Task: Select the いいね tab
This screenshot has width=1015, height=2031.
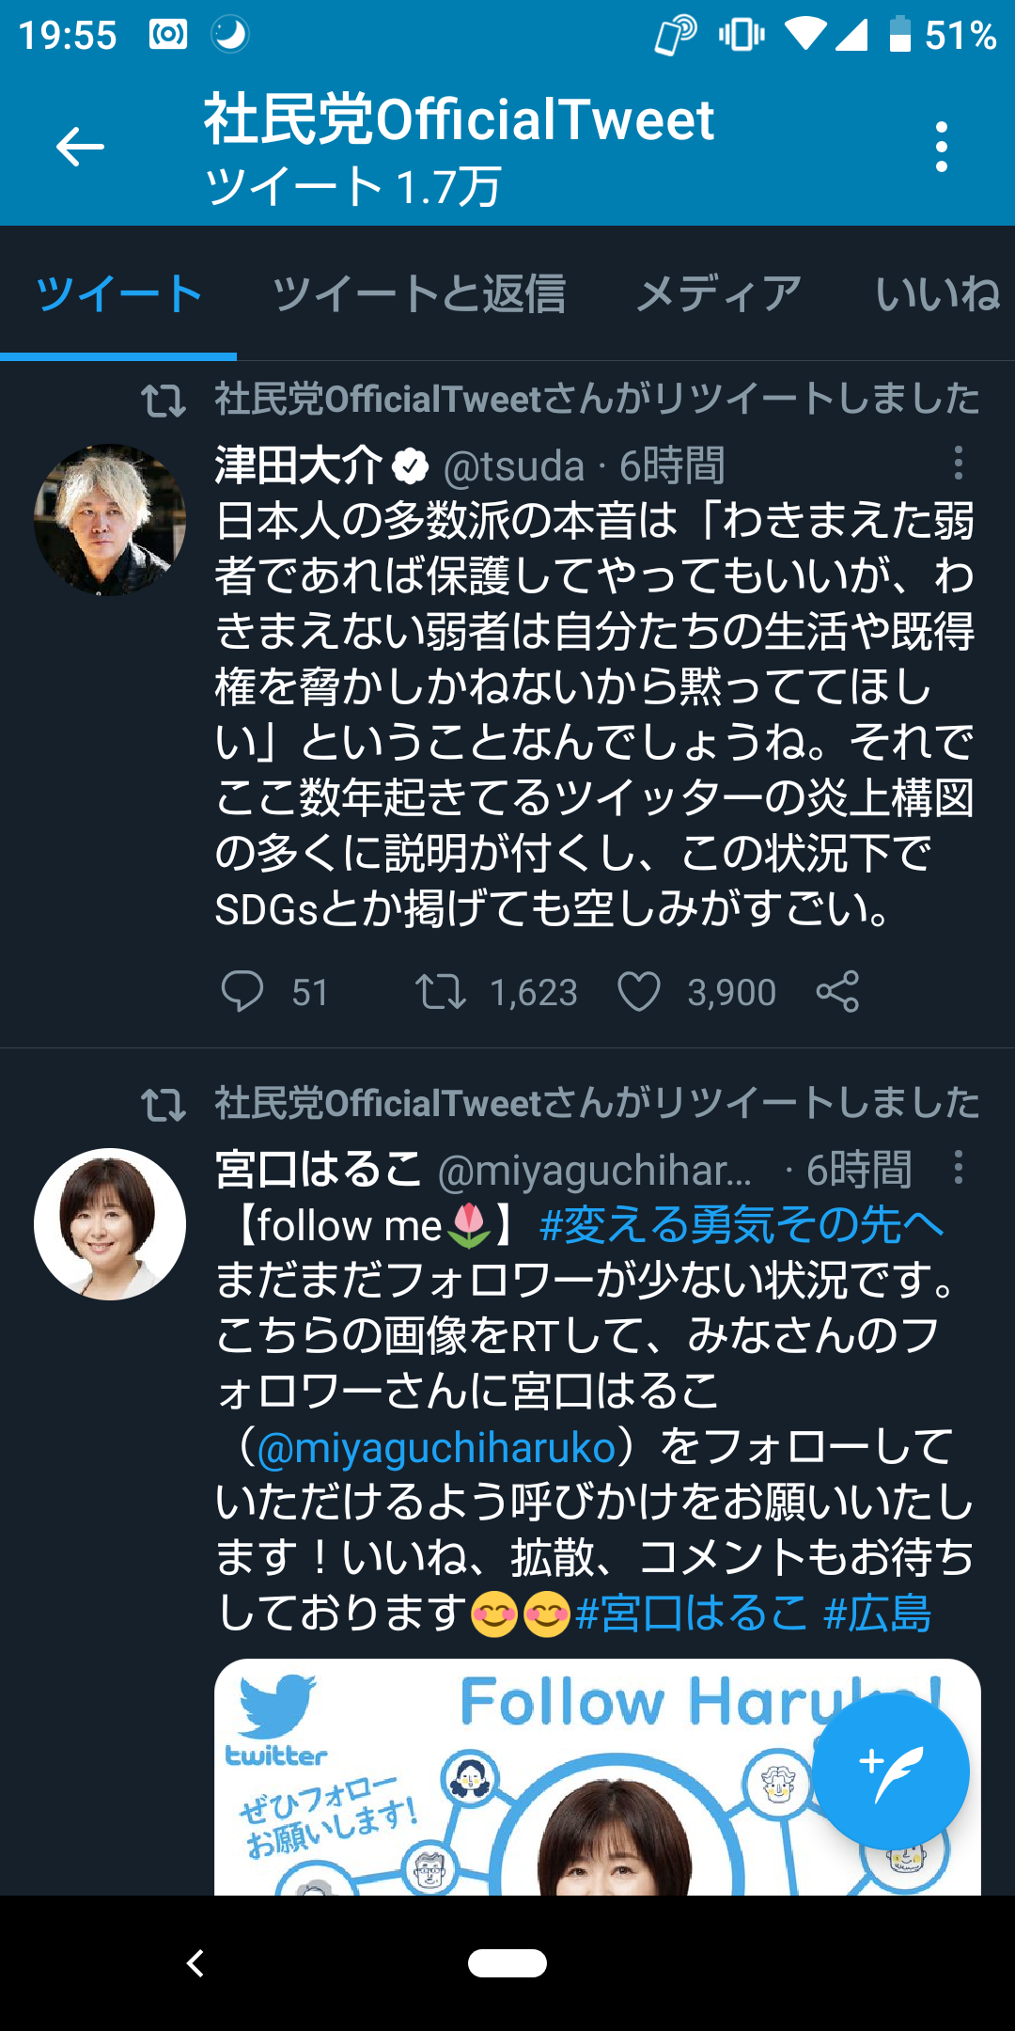Action: 937,294
